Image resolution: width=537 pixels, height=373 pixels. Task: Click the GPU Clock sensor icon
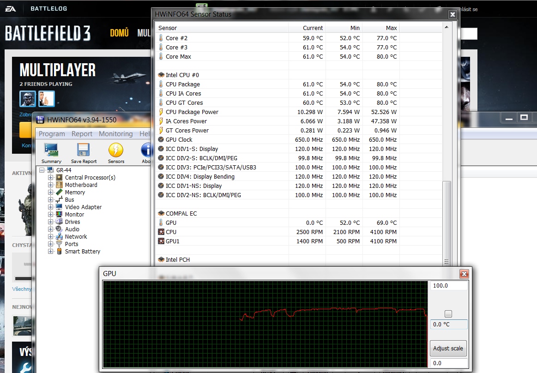tap(161, 139)
